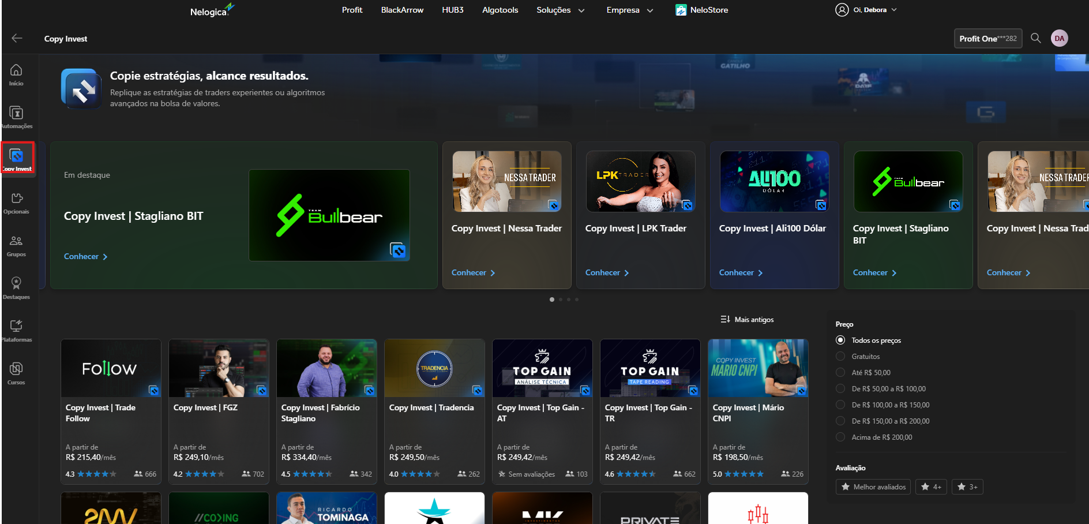Click copy badge icon on Bullbear featured image
The image size is (1089, 524).
pyautogui.click(x=398, y=250)
